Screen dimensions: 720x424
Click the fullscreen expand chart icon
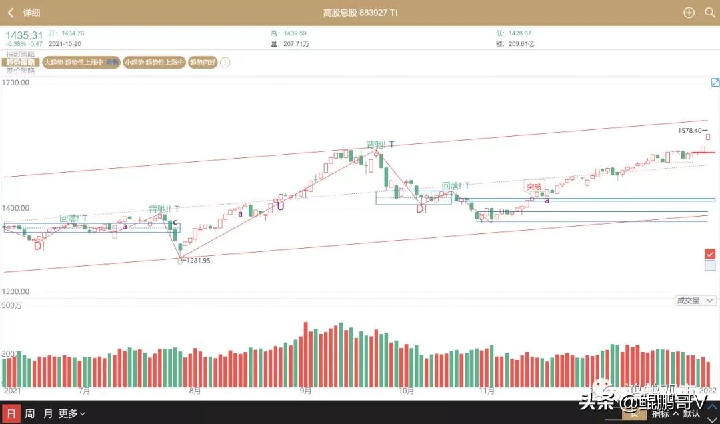715,82
